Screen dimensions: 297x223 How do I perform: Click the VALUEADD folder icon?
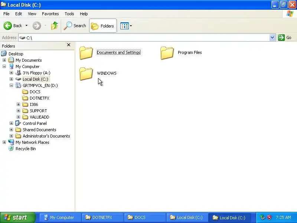tap(25, 117)
